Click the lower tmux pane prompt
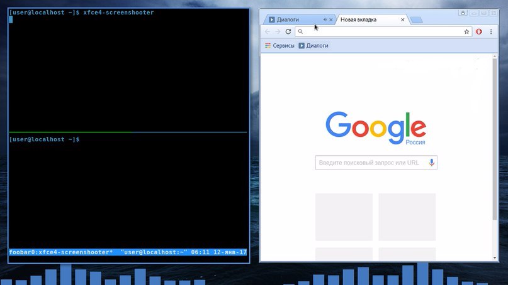508x285 pixels. (45, 139)
